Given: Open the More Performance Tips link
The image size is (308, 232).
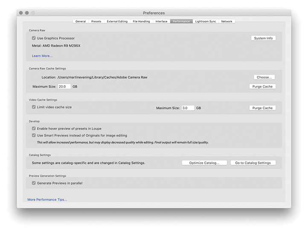Looking at the screenshot, I should pos(47,199).
